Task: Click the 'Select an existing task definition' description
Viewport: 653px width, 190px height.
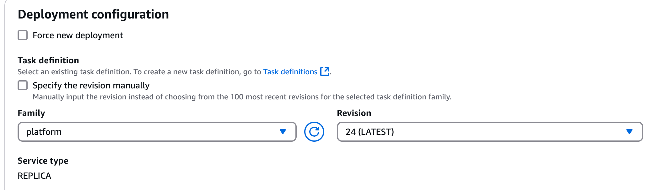Action: tap(139, 72)
